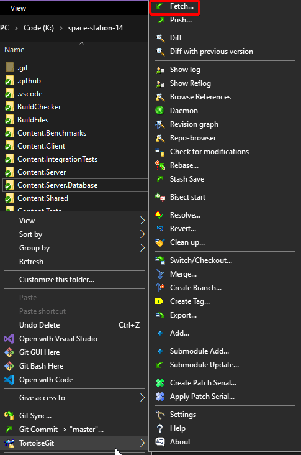The width and height of the screenshot is (301, 455).
Task: Click chevron after PC in address bar
Action: [x=16, y=28]
